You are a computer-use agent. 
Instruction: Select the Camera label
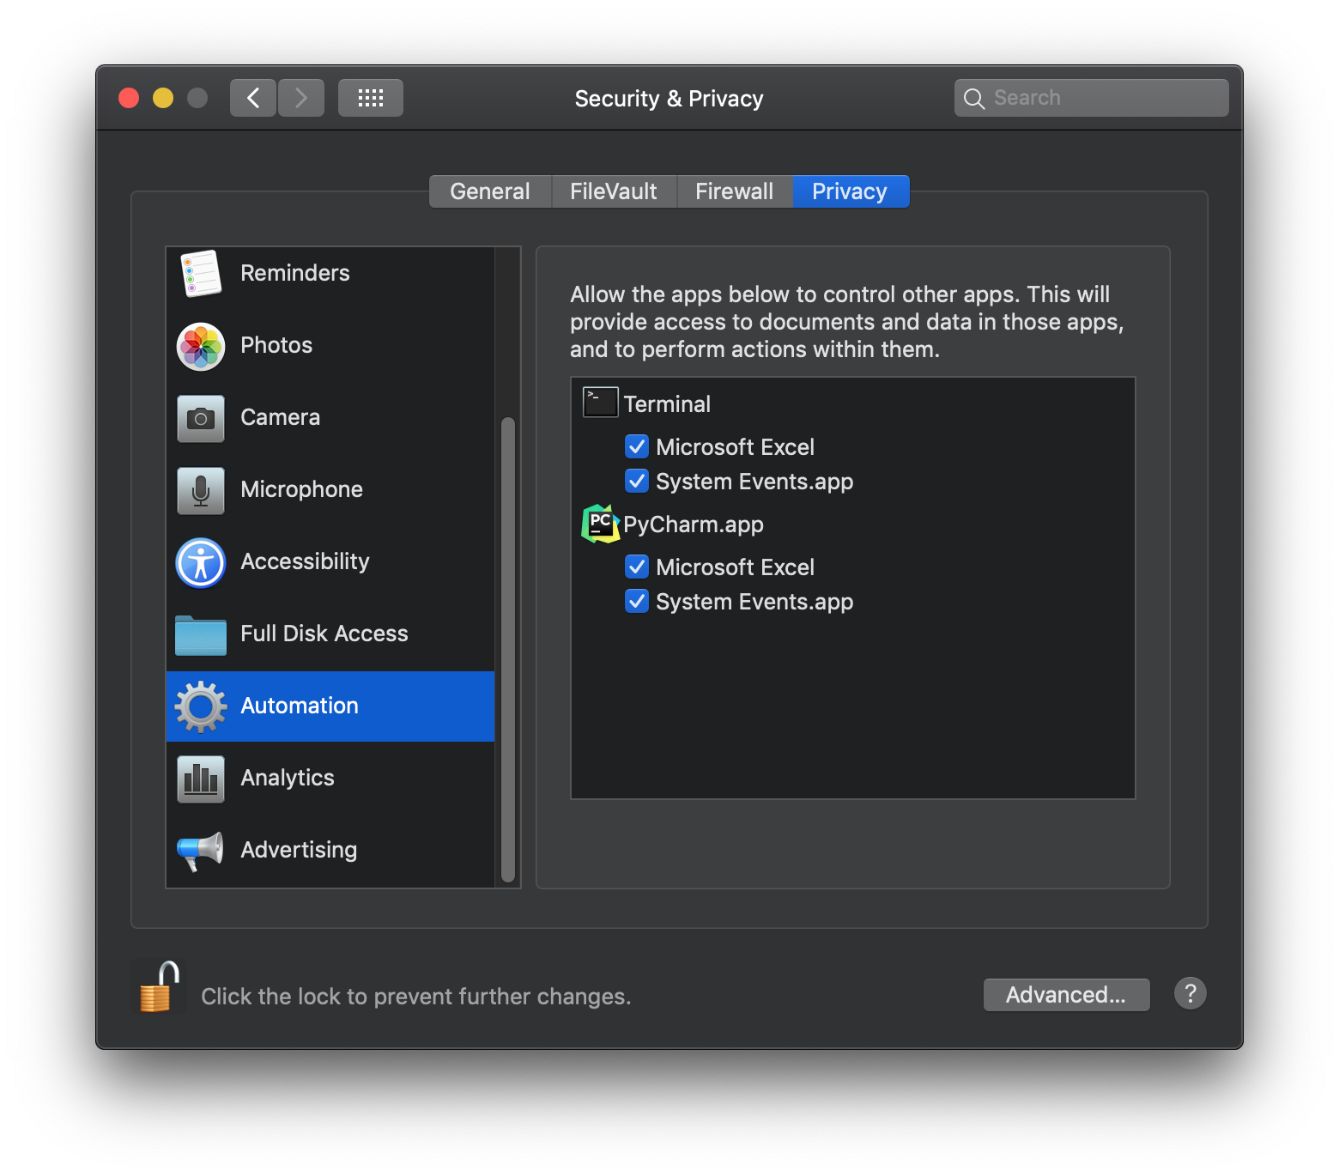[281, 417]
